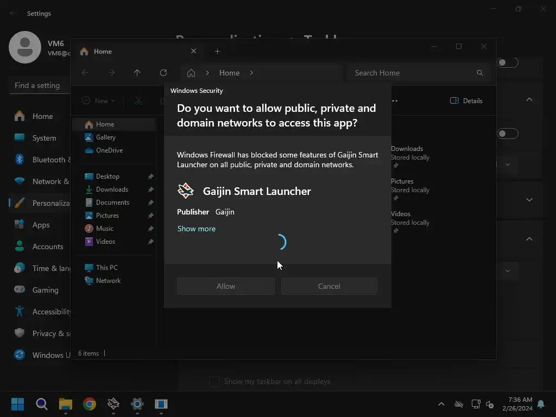Image resolution: width=556 pixels, height=417 pixels.
Task: Toggle the second Settings switch
Action: [508, 134]
